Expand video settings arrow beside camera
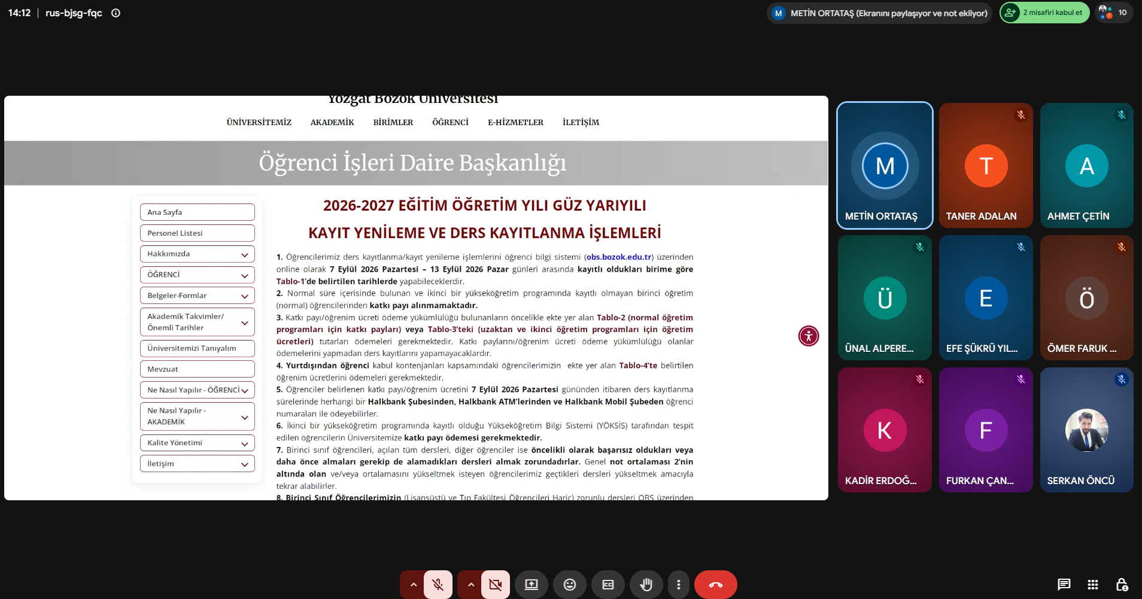The height and width of the screenshot is (599, 1142). [x=470, y=585]
